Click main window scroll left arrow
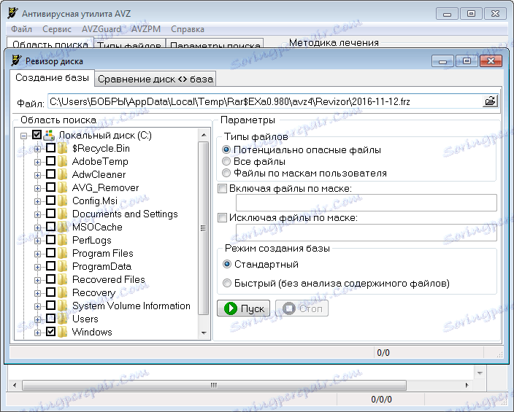The height and width of the screenshot is (412, 514). click(x=15, y=385)
